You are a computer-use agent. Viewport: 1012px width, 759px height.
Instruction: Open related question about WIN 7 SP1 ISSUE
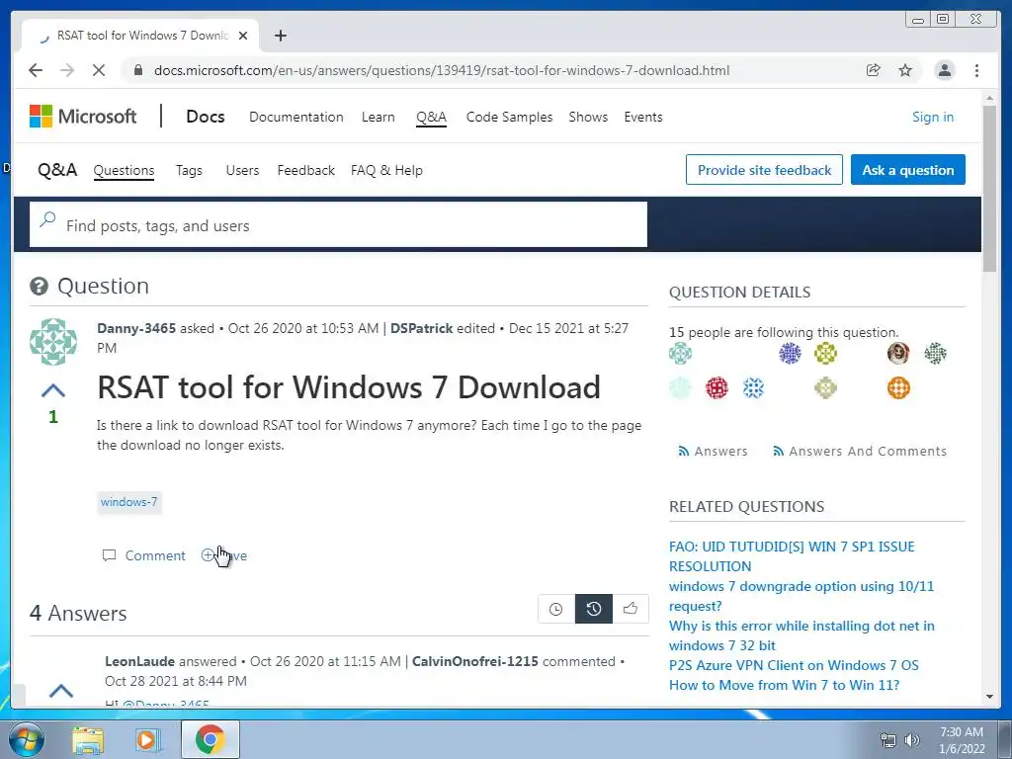(x=792, y=556)
